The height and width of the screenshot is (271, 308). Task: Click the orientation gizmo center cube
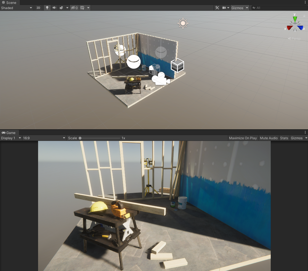click(295, 24)
